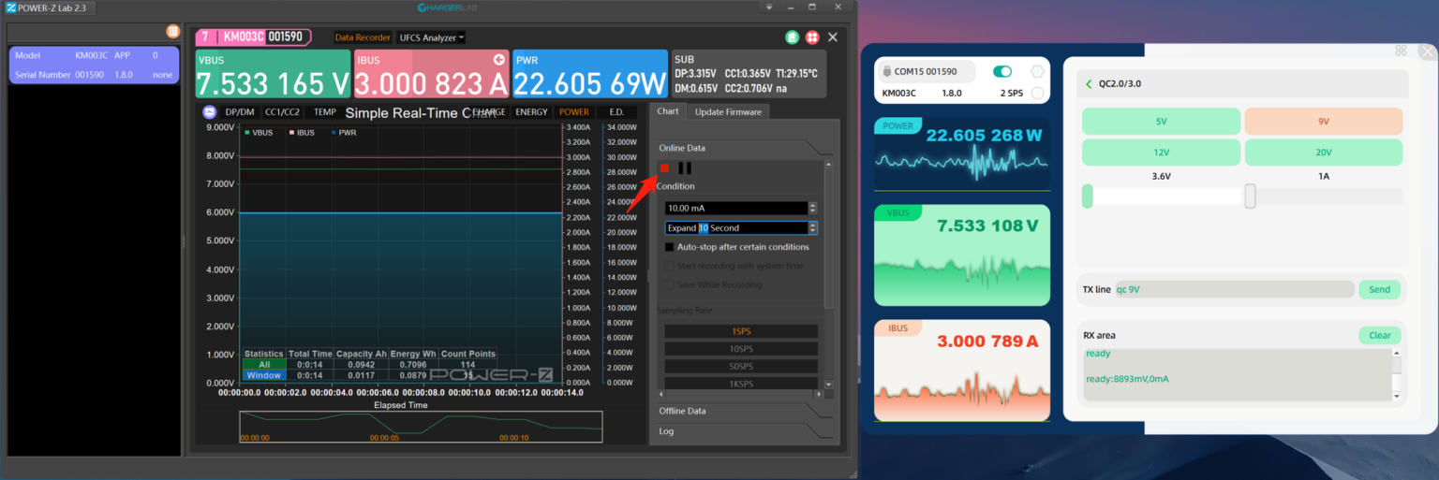
Task: Select the 1KSPS sampling rate
Action: tap(741, 383)
